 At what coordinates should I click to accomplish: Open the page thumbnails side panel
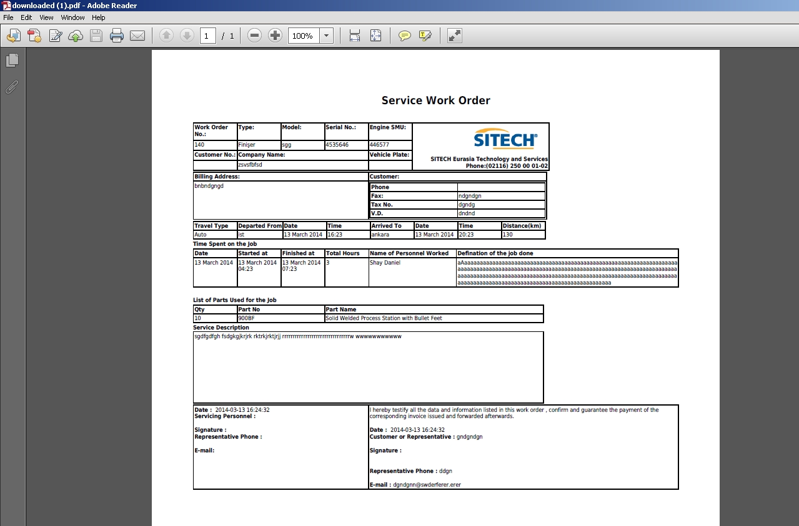coord(12,61)
